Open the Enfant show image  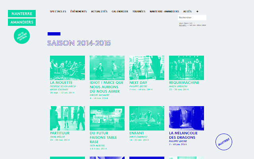147,118
